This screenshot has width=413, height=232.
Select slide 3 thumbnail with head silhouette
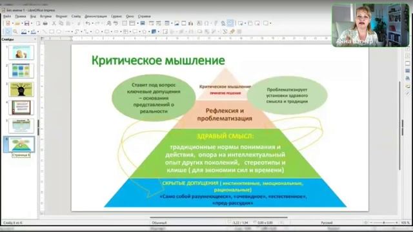point(21,89)
